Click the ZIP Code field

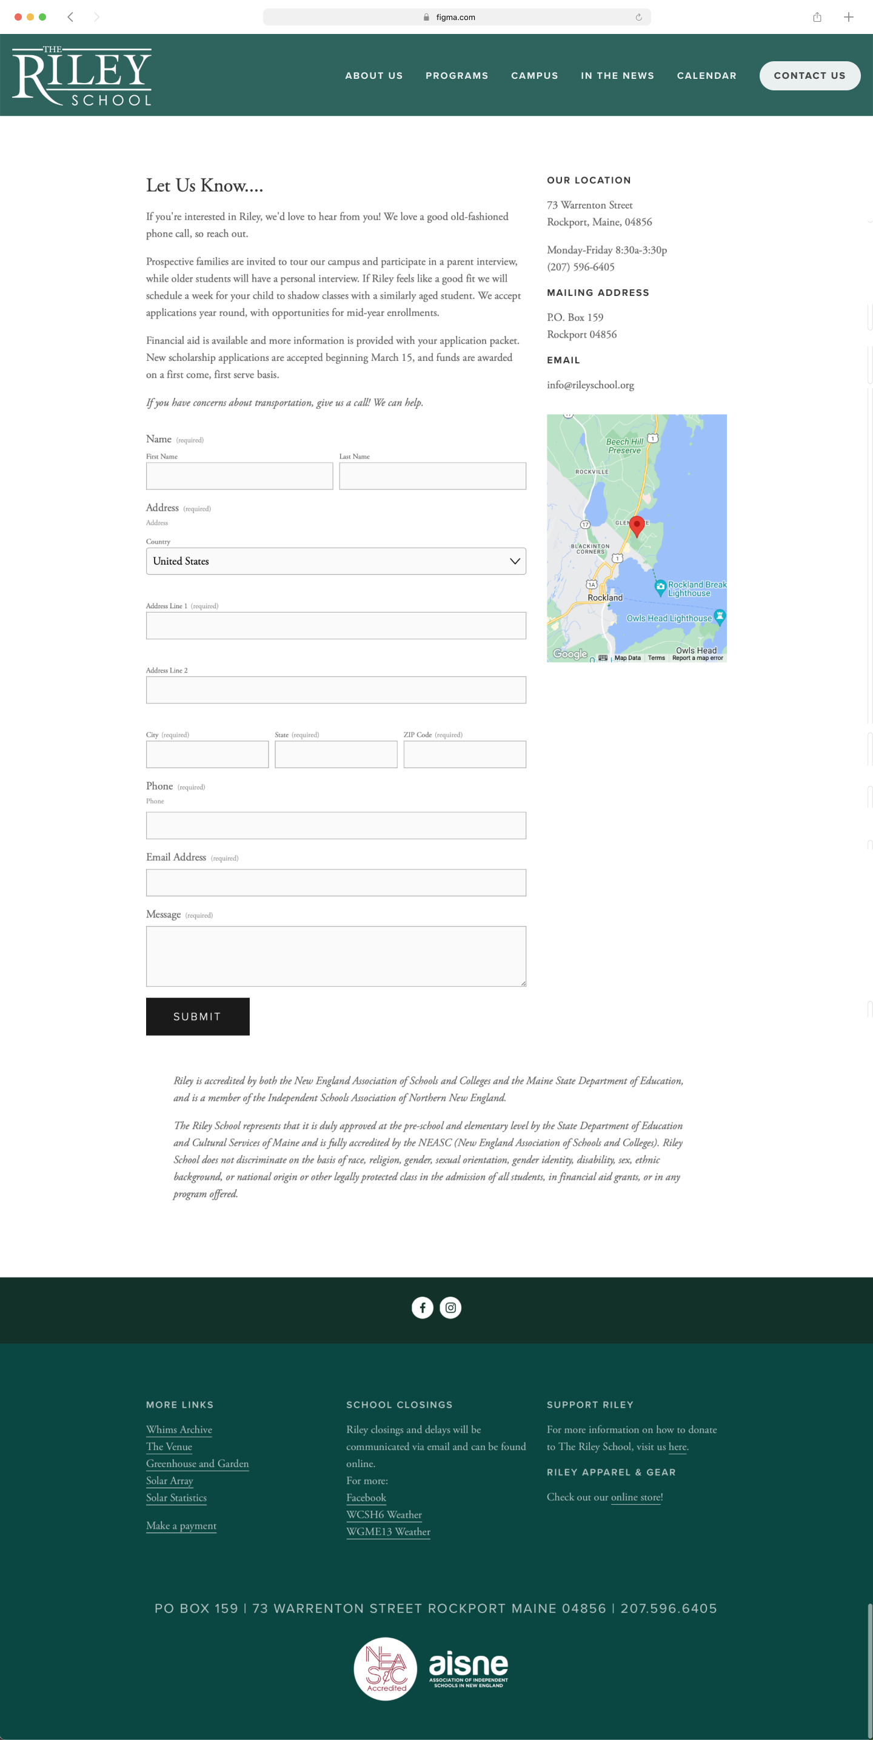[465, 754]
